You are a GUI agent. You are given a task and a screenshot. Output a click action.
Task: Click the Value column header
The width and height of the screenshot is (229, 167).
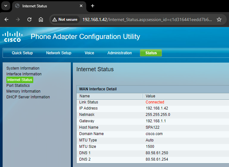pyautogui.click(x=150, y=96)
